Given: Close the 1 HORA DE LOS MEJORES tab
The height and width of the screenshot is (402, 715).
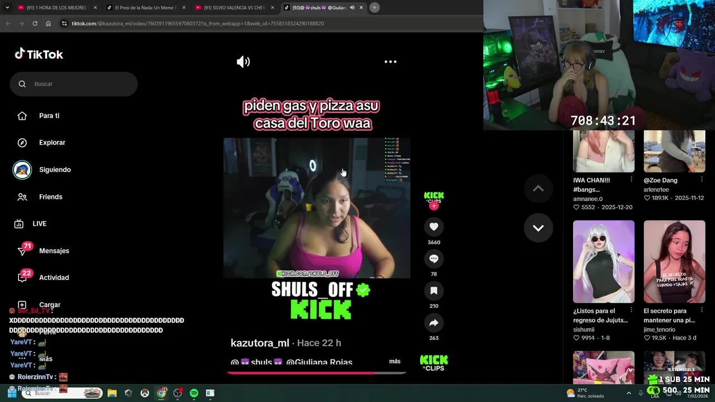Looking at the screenshot, I should pyautogui.click(x=95, y=8).
